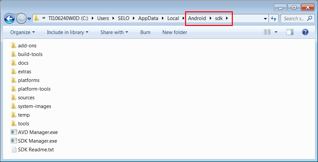Close the Explorer window
Viewport: 318px width, 162px height.
pyautogui.click(x=308, y=8)
